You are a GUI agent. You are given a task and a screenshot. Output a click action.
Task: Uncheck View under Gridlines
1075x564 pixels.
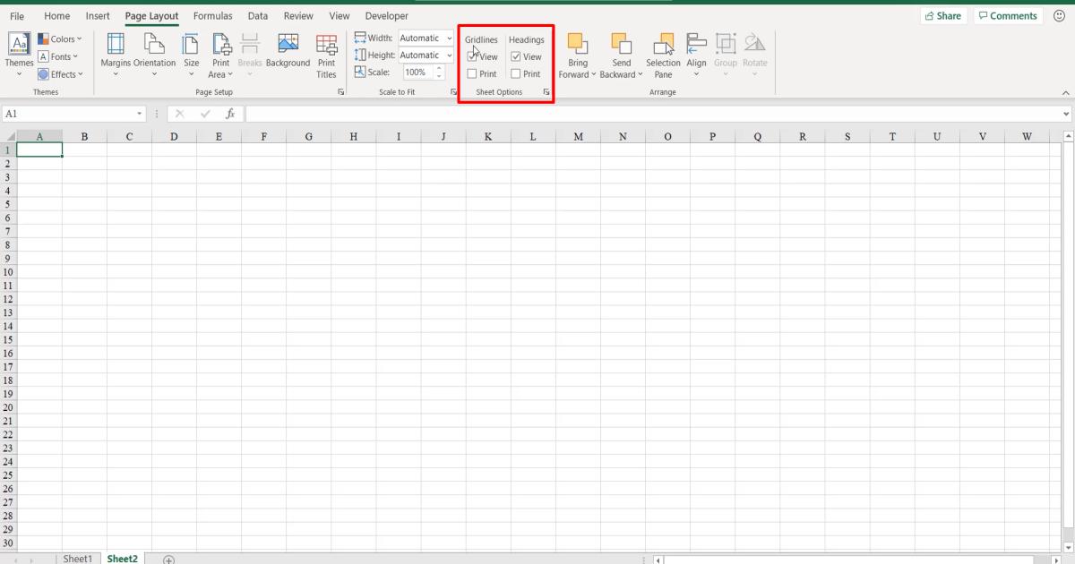(471, 56)
